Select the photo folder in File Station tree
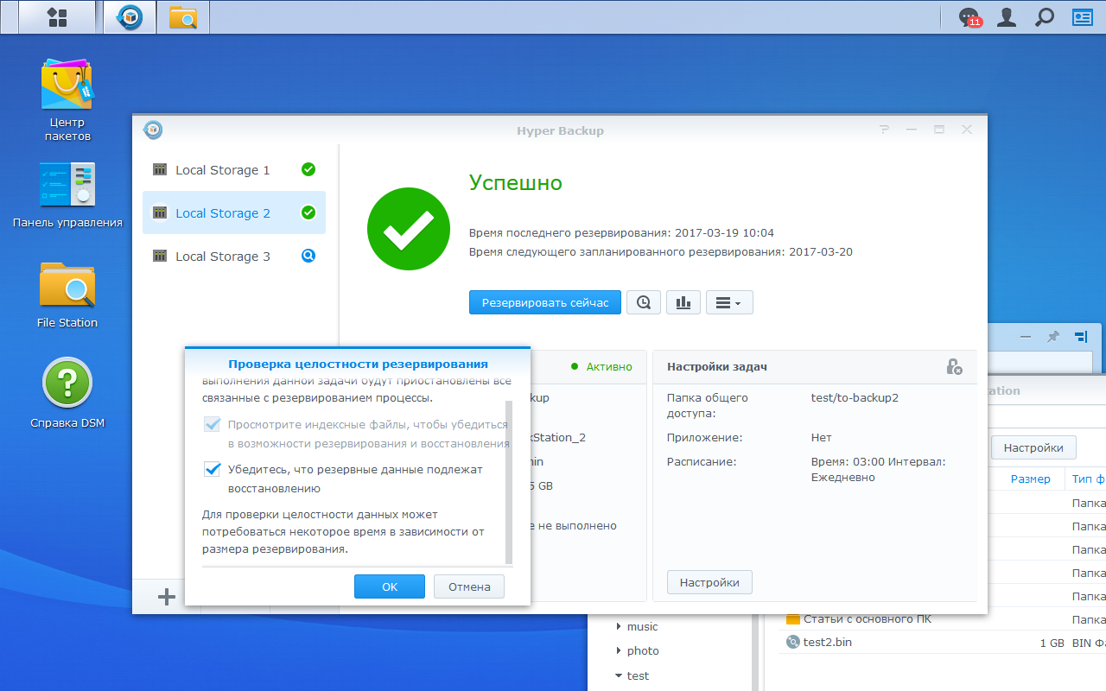This screenshot has height=691, width=1106. (643, 651)
